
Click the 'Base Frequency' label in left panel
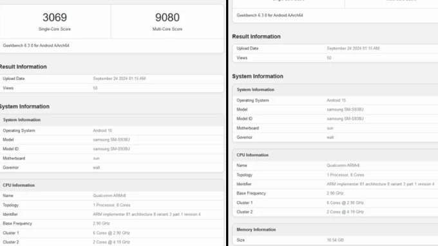point(17,223)
